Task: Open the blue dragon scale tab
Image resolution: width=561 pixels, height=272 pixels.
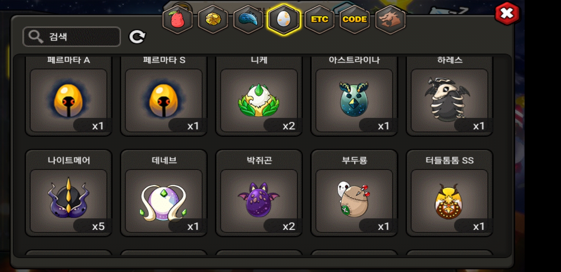Action: pos(248,19)
